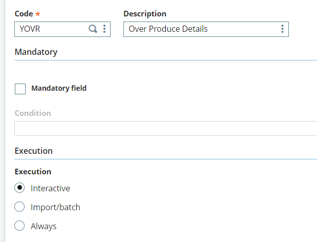Click the bold Execution label above radio buttons
The width and height of the screenshot is (317, 242).
pos(33,171)
